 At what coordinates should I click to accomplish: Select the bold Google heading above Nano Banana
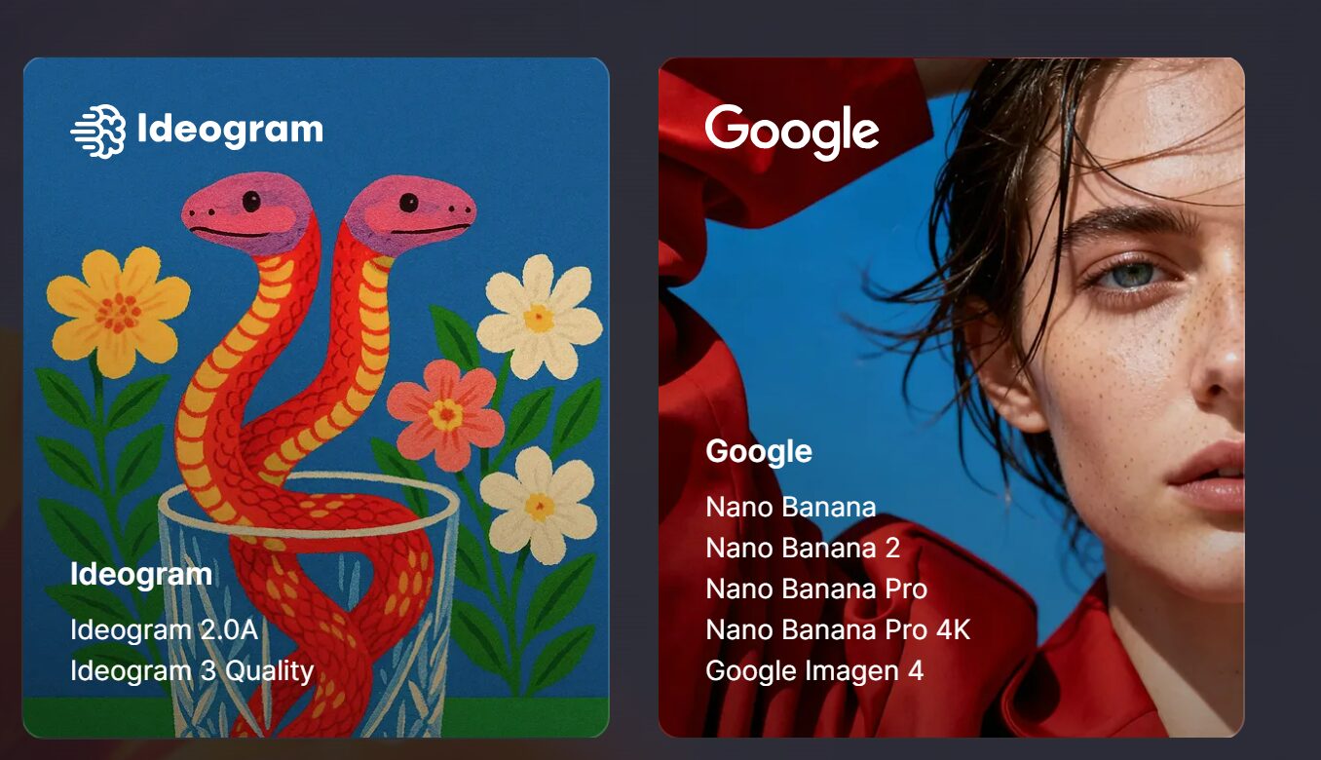(x=759, y=451)
